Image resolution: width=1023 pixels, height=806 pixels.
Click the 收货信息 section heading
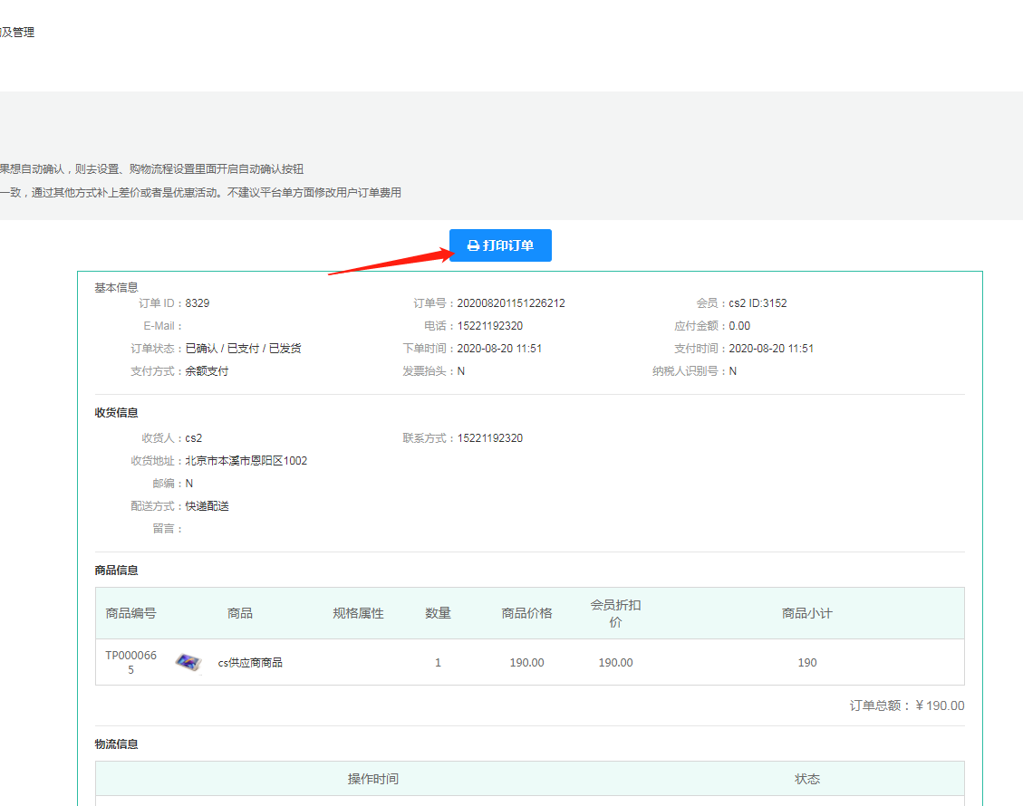pos(116,413)
